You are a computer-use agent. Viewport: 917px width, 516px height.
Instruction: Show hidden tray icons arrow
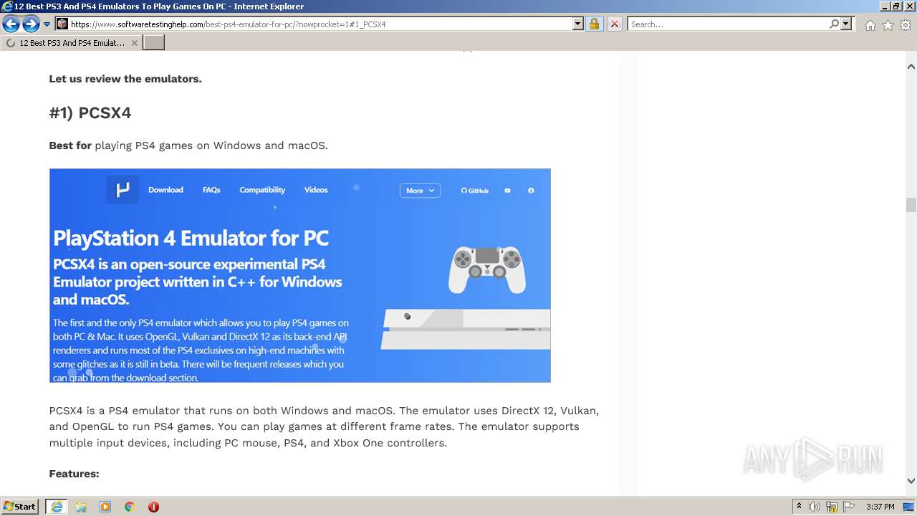[799, 507]
